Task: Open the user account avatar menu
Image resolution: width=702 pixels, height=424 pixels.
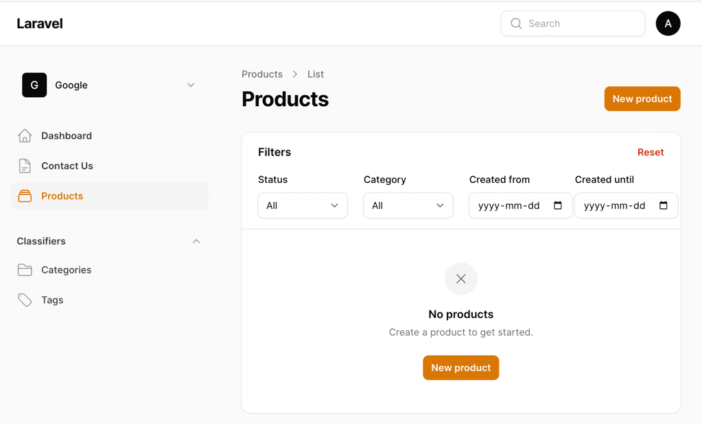Action: pyautogui.click(x=668, y=23)
